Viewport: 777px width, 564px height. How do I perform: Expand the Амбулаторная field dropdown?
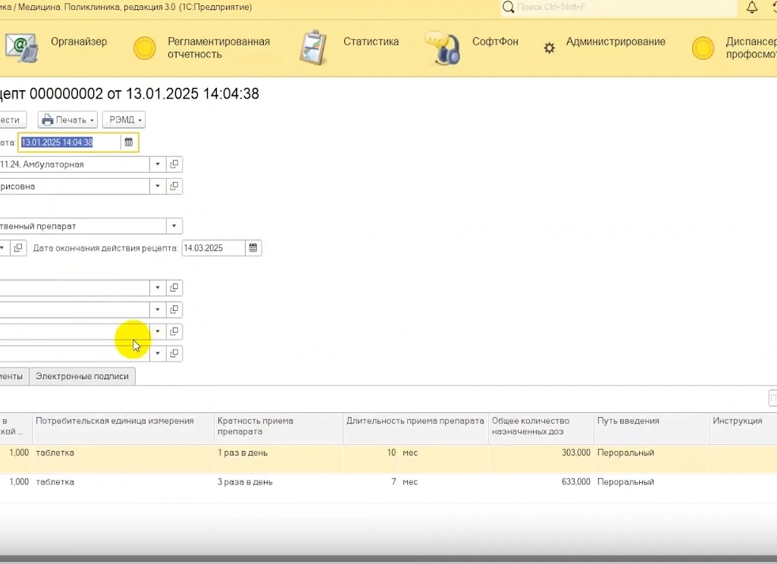(158, 164)
